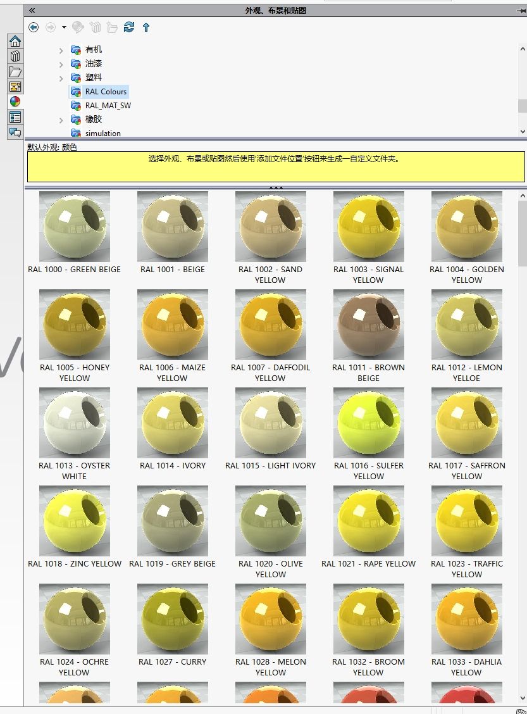Click the RAL 1023 Traffic Yellow sphere
The width and height of the screenshot is (527, 714).
click(x=467, y=521)
